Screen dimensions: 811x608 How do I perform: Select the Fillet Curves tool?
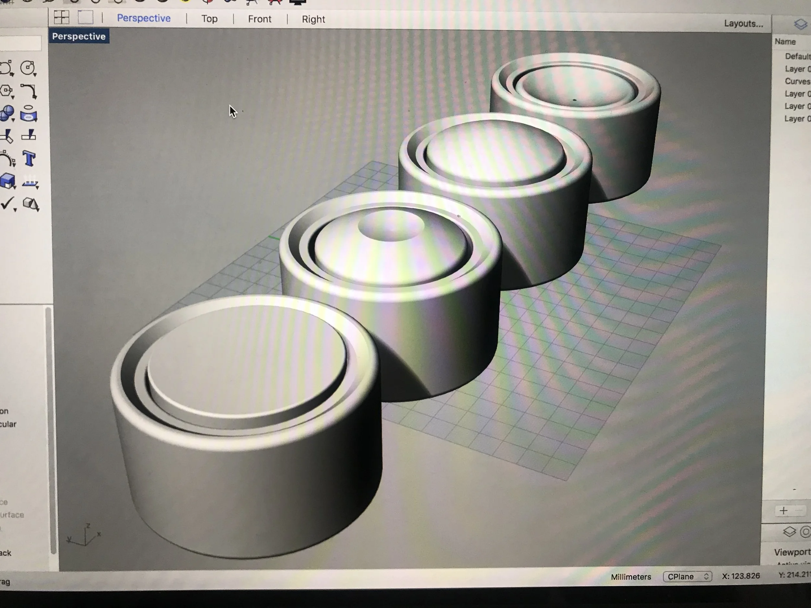29,91
